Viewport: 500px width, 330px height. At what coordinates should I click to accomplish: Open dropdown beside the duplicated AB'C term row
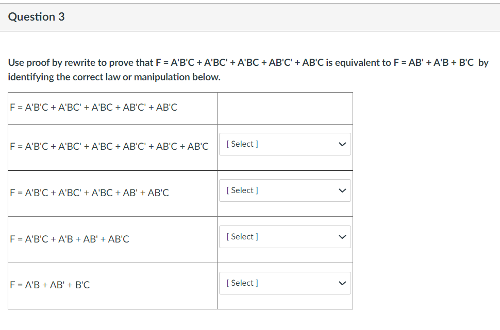(x=285, y=144)
